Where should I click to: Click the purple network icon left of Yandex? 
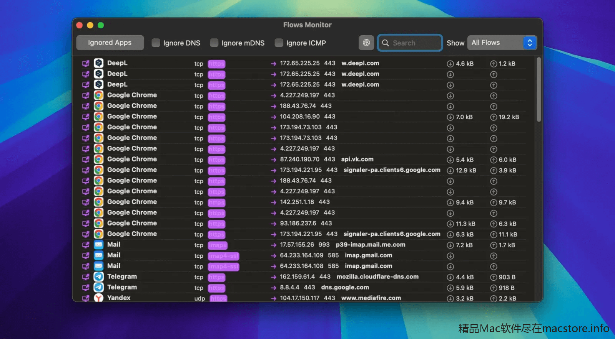pos(86,298)
